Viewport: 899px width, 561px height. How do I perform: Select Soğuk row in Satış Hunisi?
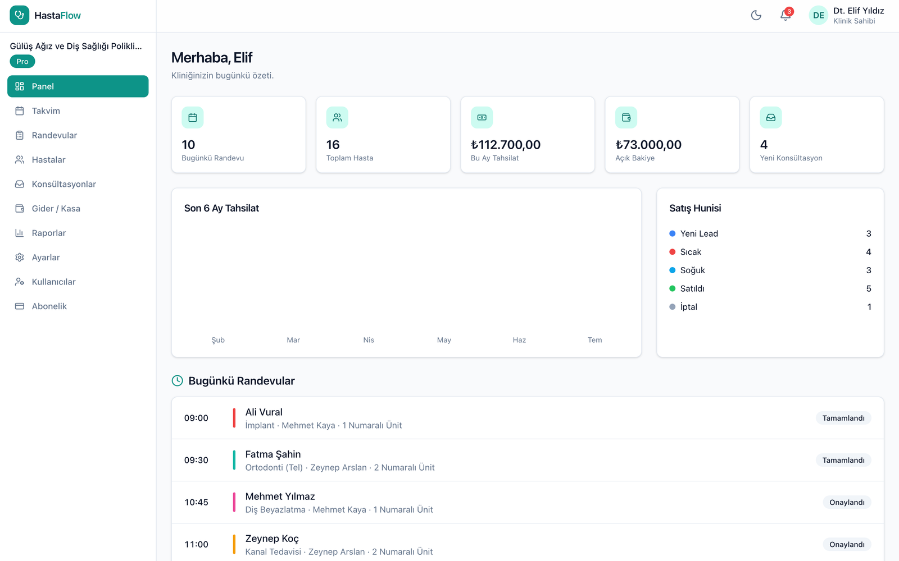pyautogui.click(x=770, y=270)
